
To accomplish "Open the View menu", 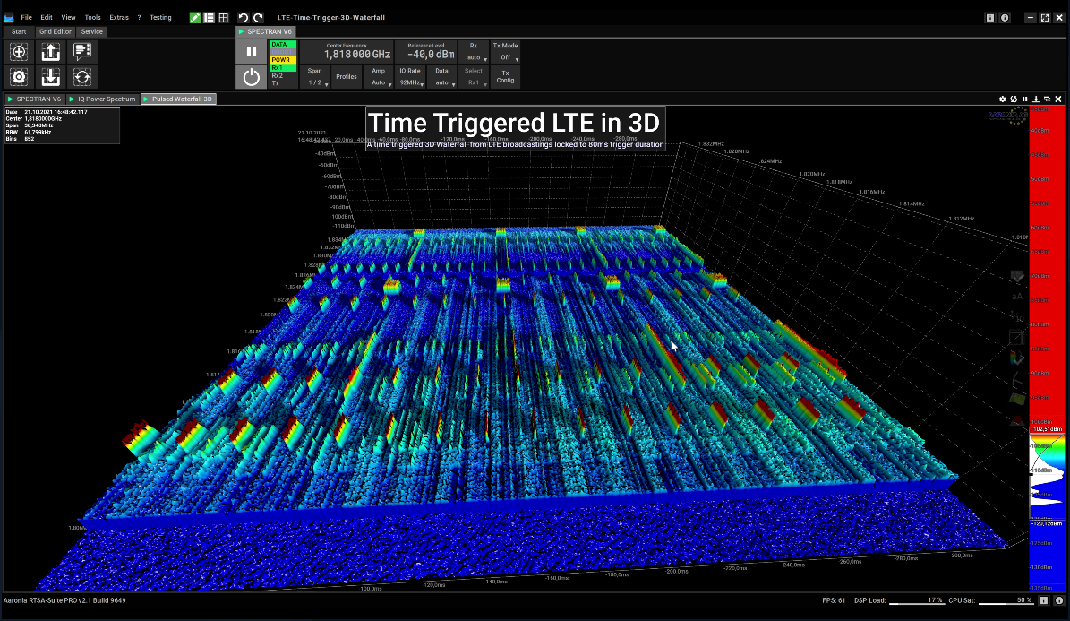I will pyautogui.click(x=68, y=18).
